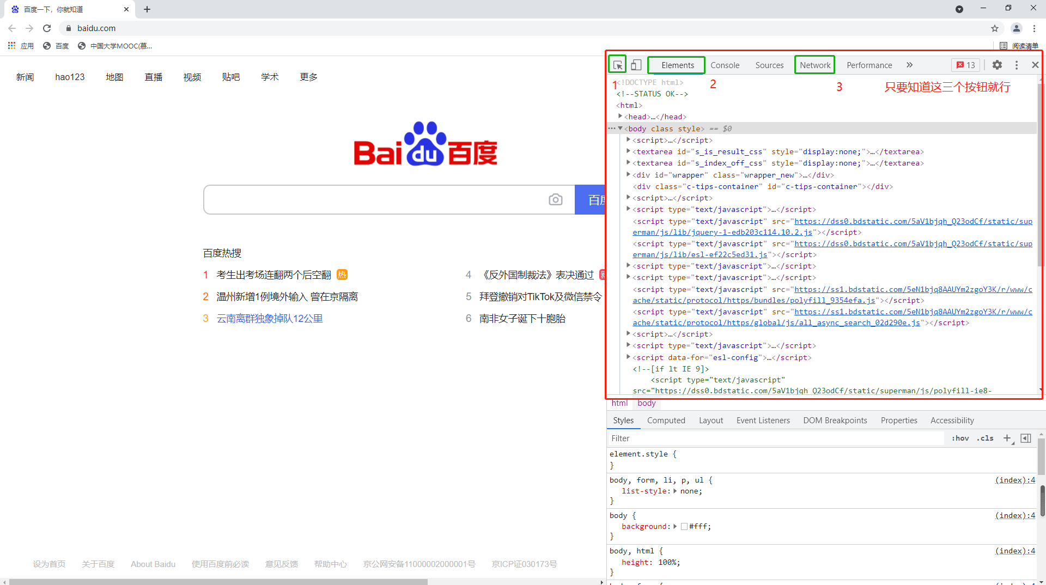Open the Apps bookmarks shortcut

tap(21, 46)
